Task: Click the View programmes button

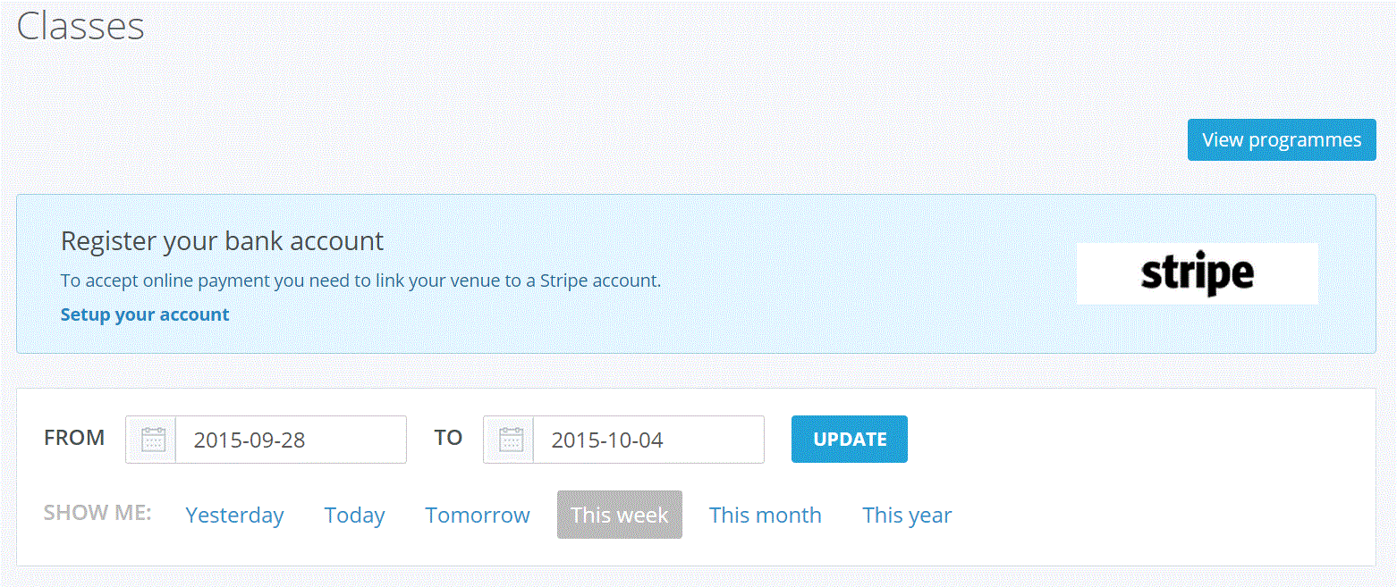Action: (1281, 140)
